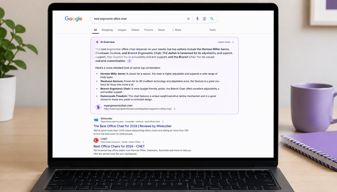Viewport: 337px width, 192px height.
Task: Click the source link chip after 'customization.'
Action: [129, 61]
